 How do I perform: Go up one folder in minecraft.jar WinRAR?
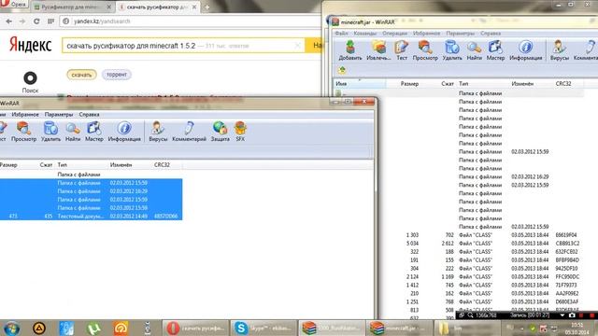342,70
